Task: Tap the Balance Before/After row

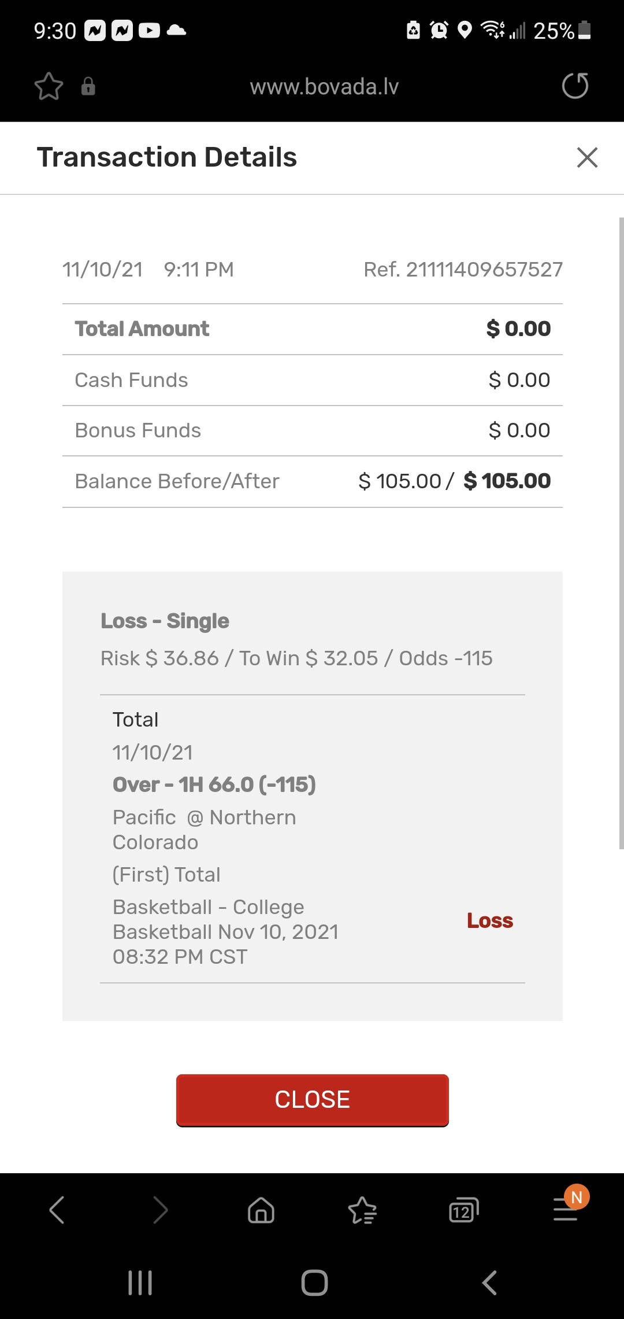Action: point(312,481)
